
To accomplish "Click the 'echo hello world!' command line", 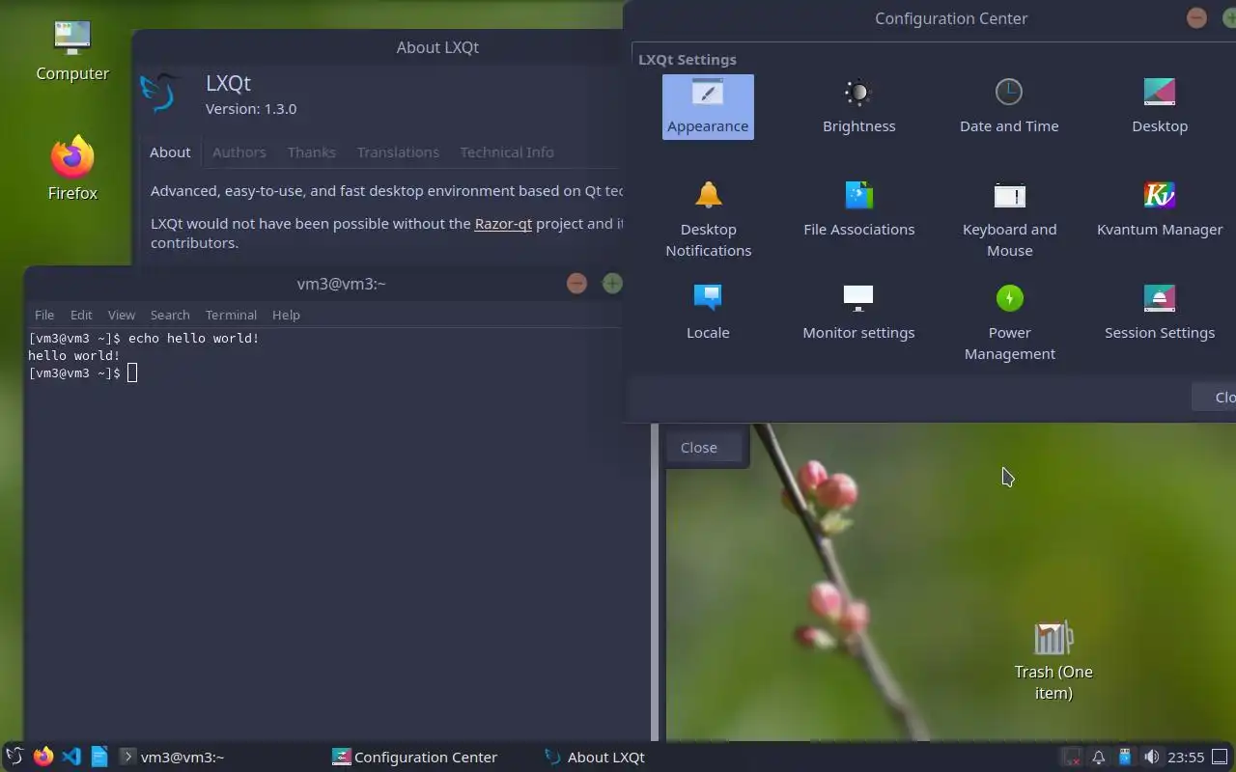I will tap(144, 338).
